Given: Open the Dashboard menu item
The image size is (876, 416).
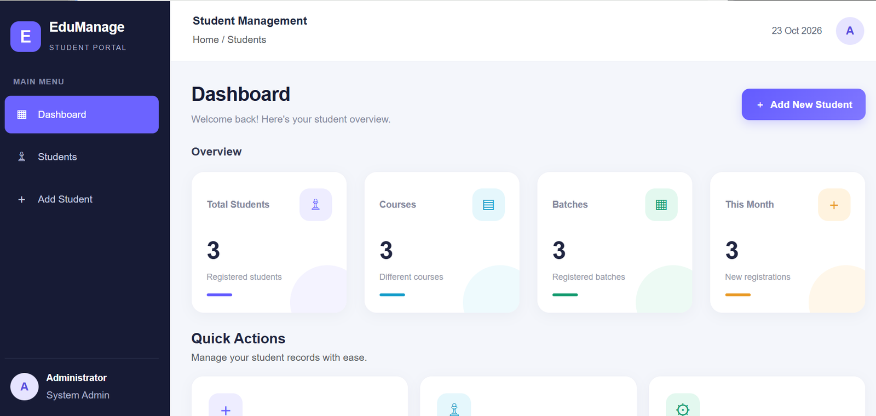Looking at the screenshot, I should coord(82,114).
